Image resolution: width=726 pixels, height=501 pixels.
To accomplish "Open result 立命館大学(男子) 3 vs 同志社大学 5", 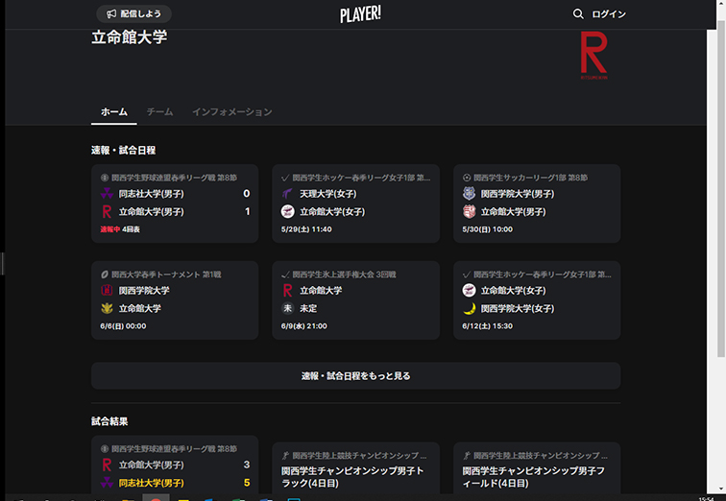I will point(175,465).
